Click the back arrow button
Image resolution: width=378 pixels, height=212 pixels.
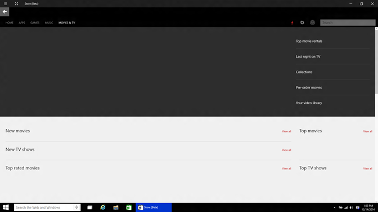tap(4, 12)
